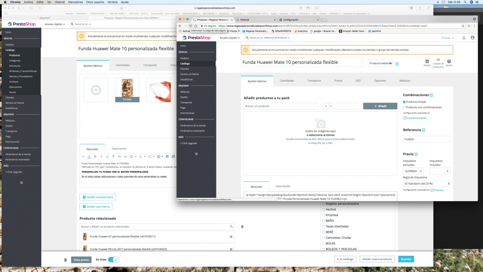The height and width of the screenshot is (272, 483).
Task: Click text color icon in back window editor
Action: tap(89, 157)
